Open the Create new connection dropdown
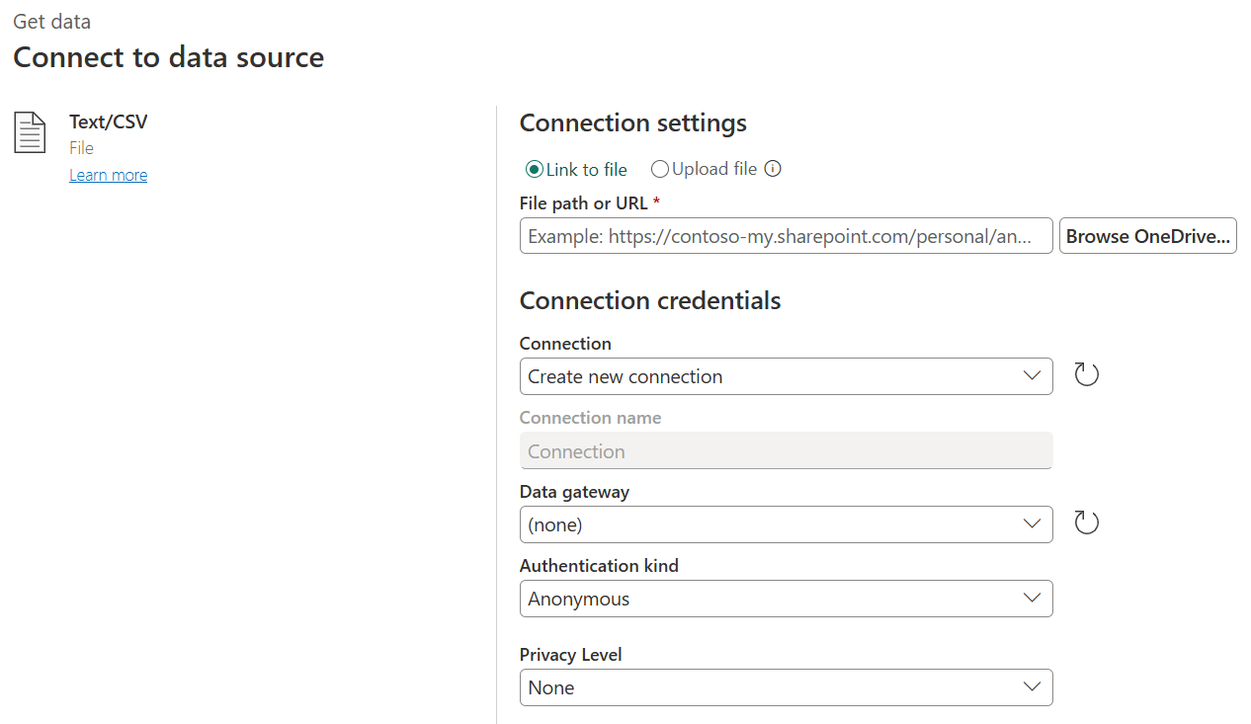Image resolution: width=1251 pixels, height=724 pixels. pos(786,376)
